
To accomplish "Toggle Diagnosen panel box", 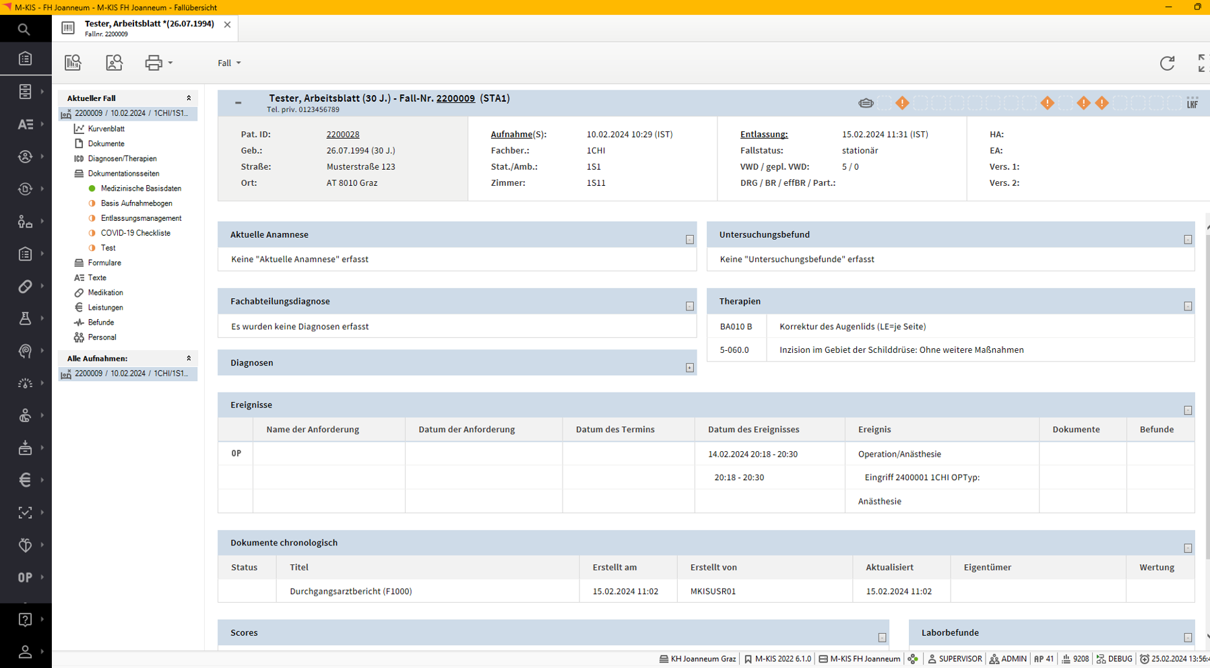I will coord(689,368).
